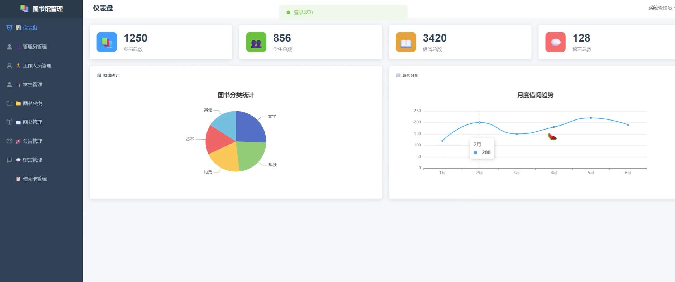Click the 3月 axis label
This screenshot has height=282, width=675.
tap(516, 173)
